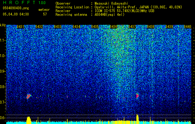Click the 0.9 frequency axis label

pos(2,71)
